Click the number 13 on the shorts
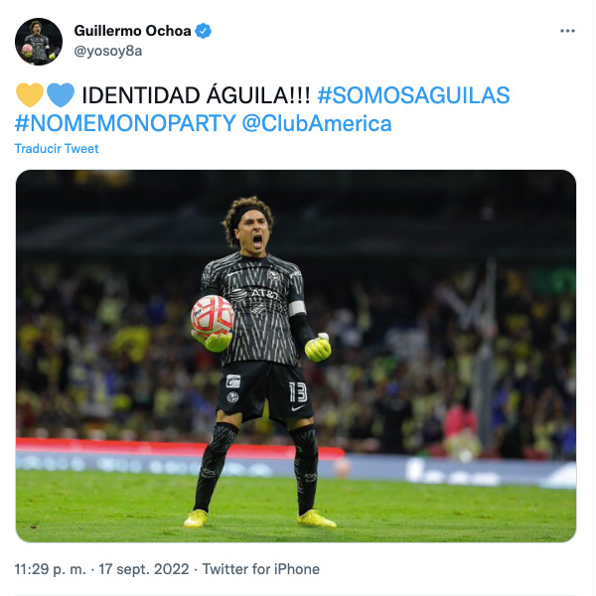596x596 pixels. pos(298,392)
